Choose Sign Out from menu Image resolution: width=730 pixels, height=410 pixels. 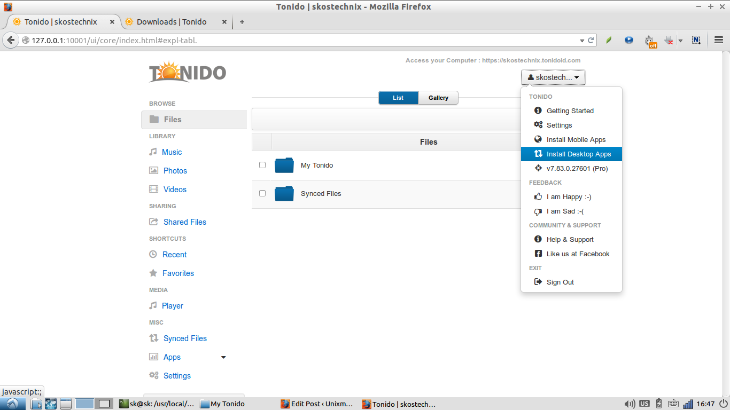click(x=571, y=282)
